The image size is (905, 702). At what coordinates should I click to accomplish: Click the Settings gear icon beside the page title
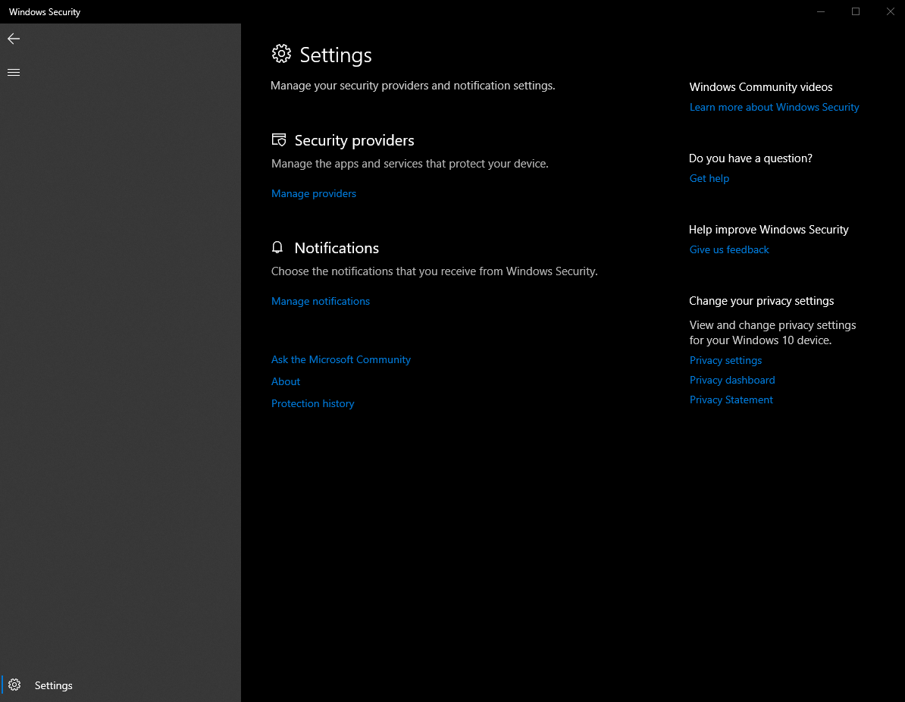281,54
